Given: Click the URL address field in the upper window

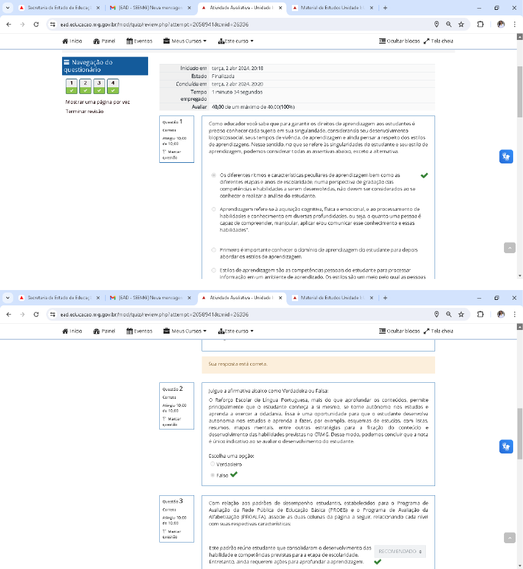Looking at the screenshot, I should tap(240, 25).
